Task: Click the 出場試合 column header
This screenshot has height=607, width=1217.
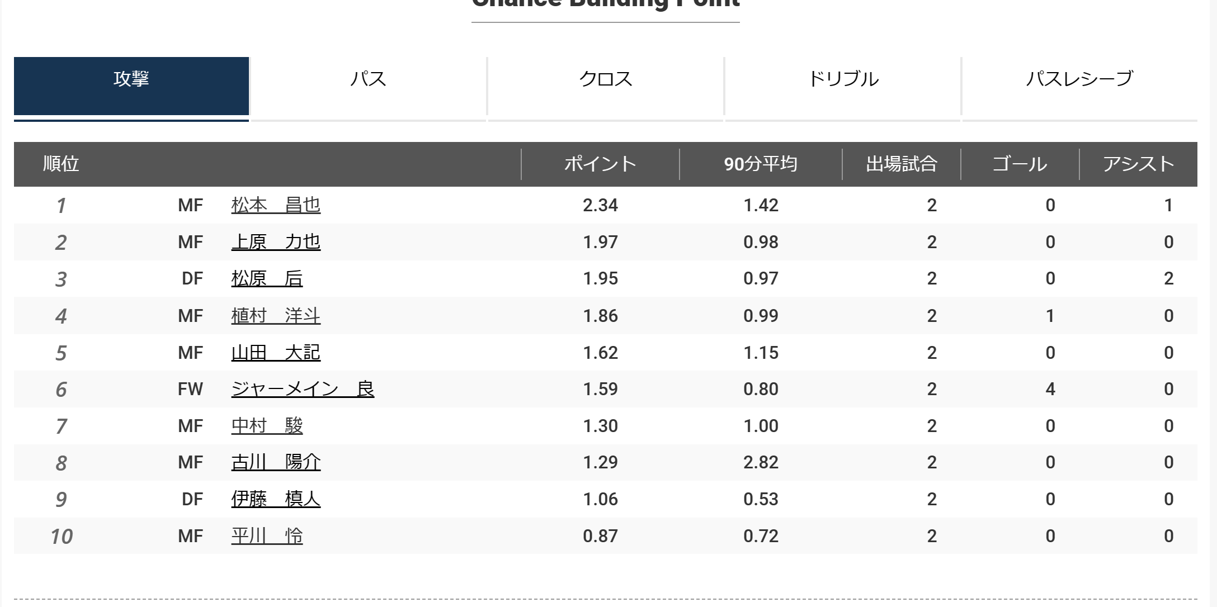Action: [902, 164]
